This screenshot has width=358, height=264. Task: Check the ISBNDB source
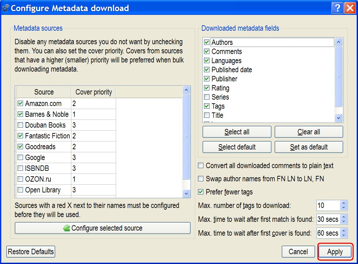pyautogui.click(x=20, y=168)
